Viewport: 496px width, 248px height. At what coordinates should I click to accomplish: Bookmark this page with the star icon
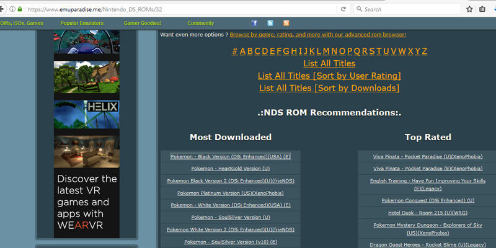[x=469, y=9]
